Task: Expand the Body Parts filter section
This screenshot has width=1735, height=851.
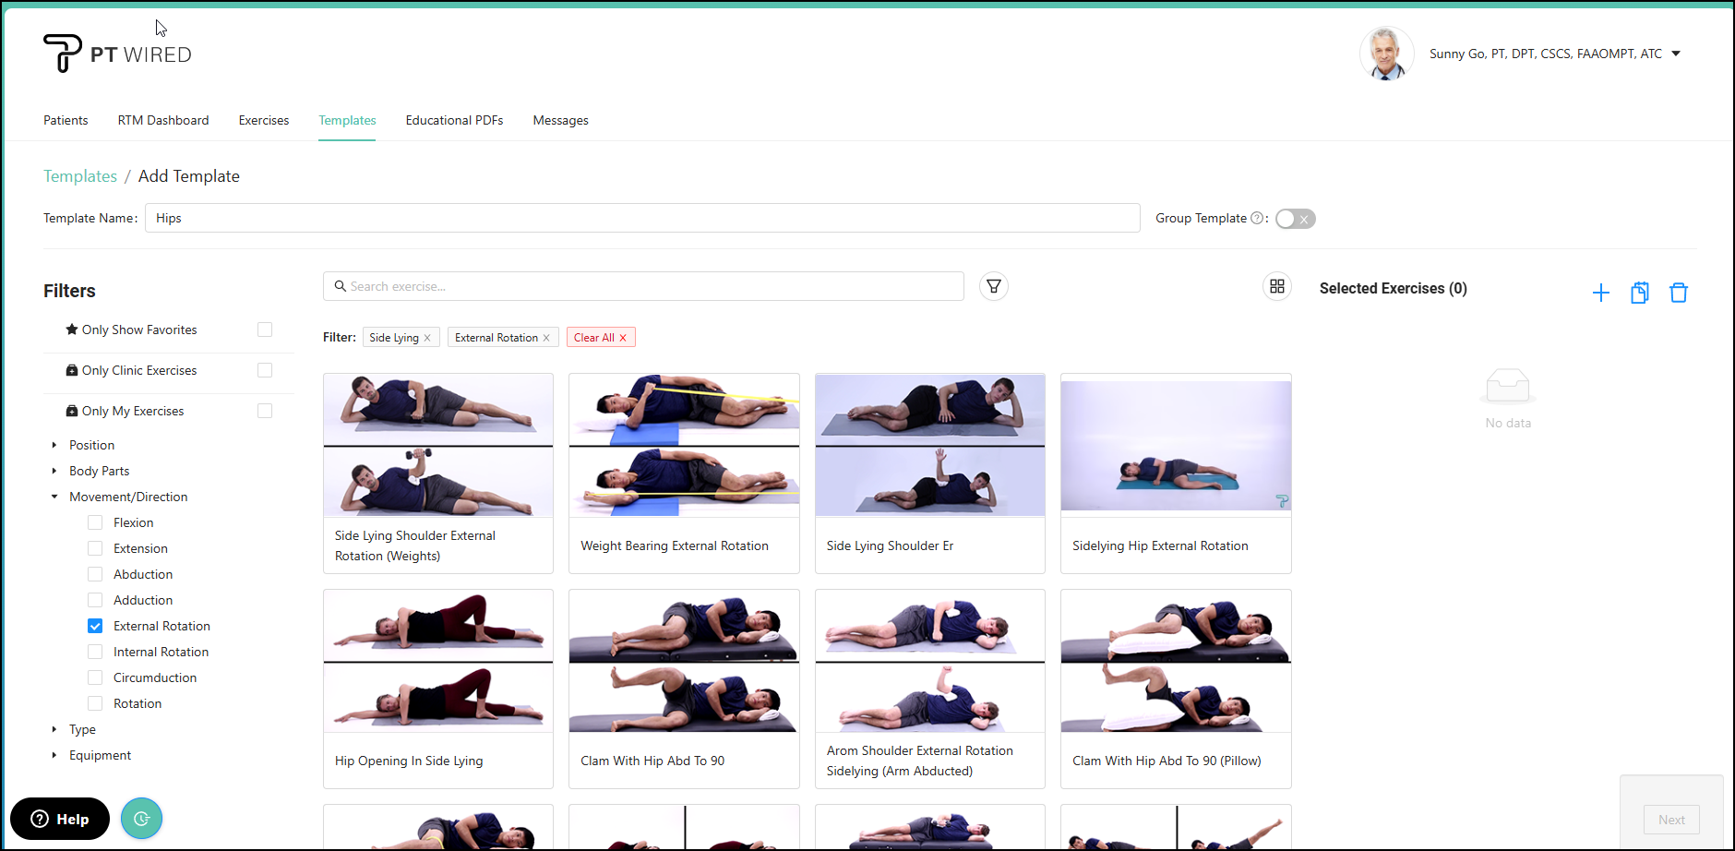Action: coord(54,471)
